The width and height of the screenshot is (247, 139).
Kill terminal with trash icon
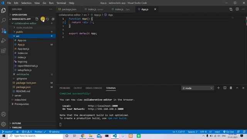click(x=231, y=88)
